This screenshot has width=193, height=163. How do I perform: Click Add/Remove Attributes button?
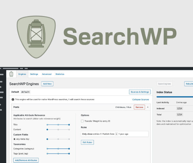coord(26,160)
